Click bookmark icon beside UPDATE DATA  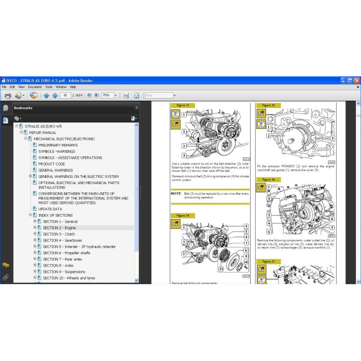pos(35,209)
